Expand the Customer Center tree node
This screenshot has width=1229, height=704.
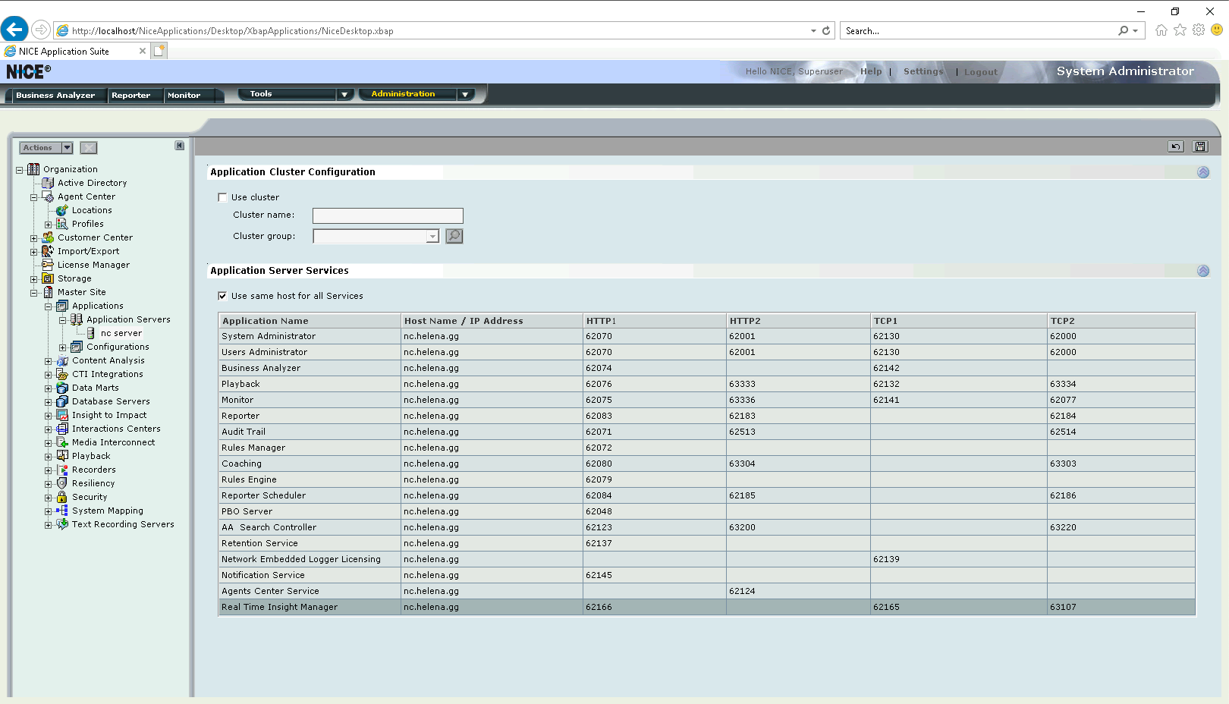coord(33,238)
